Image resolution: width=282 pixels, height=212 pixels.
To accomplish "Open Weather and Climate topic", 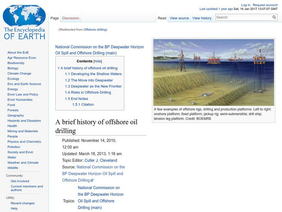I will 23,163.
